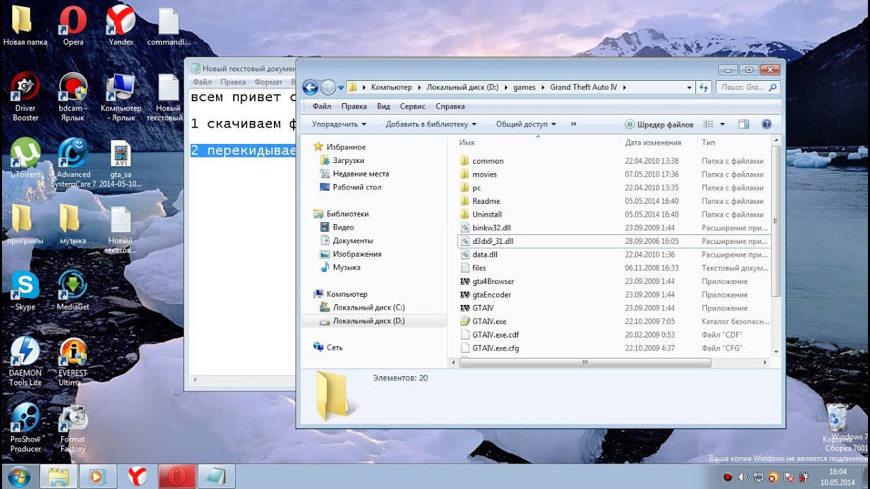Open the 'Общий доступ' dropdown
870x489 pixels.
click(526, 124)
